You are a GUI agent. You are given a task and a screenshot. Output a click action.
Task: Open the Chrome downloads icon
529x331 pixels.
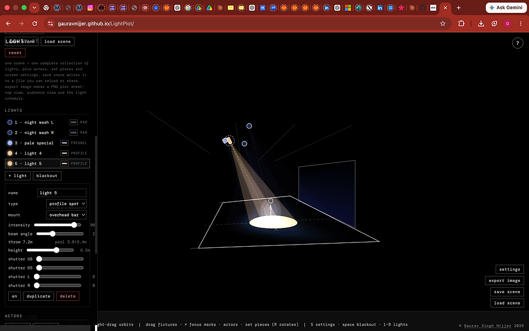tap(481, 24)
